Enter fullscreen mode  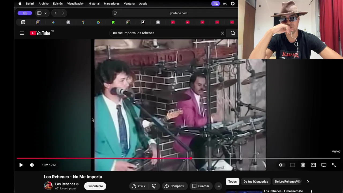coord(334,165)
